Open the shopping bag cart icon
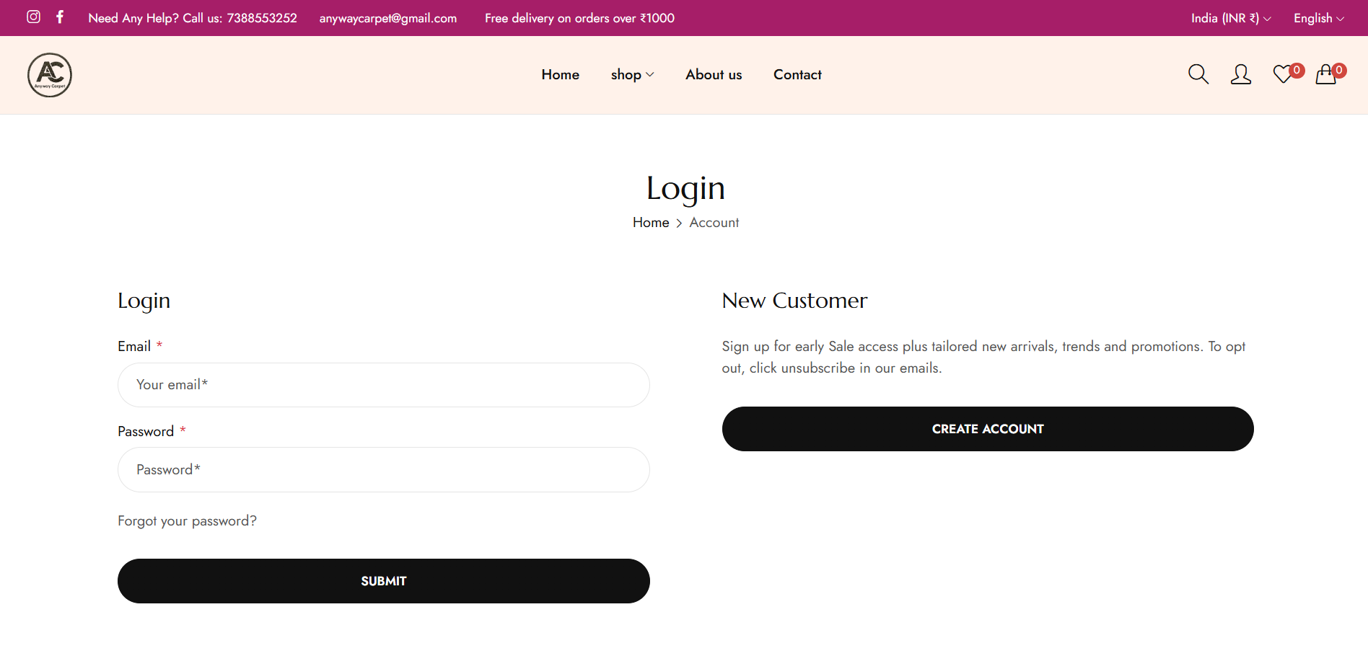 point(1325,74)
